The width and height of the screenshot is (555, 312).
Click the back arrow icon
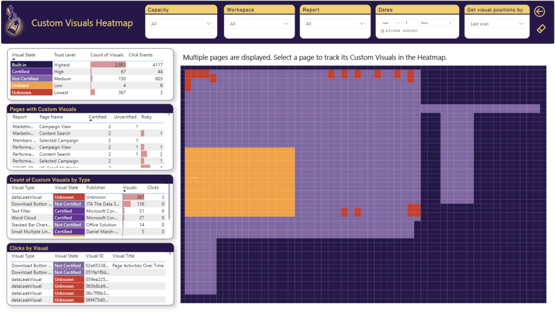point(539,12)
